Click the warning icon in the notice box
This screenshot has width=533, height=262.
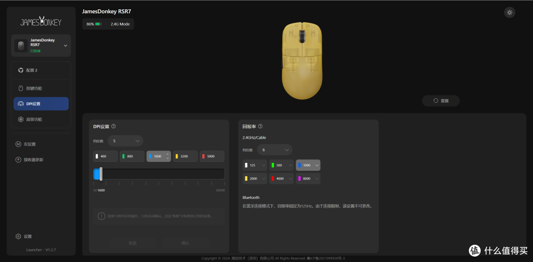pos(101,216)
